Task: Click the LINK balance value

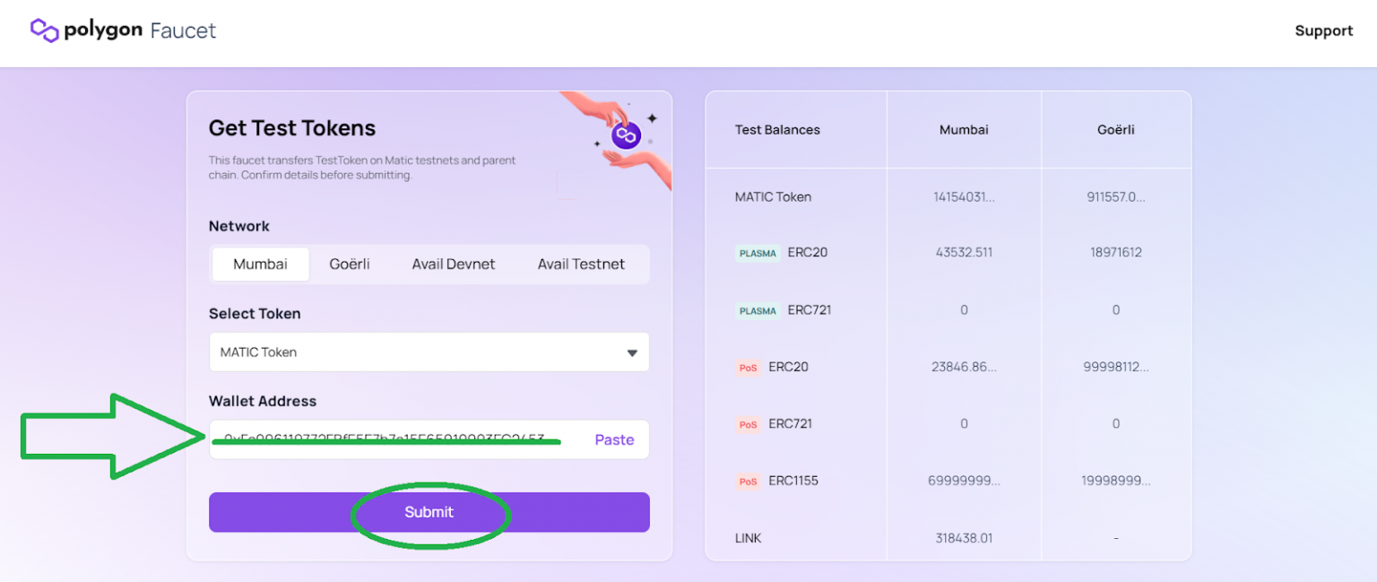Action: pos(963,538)
